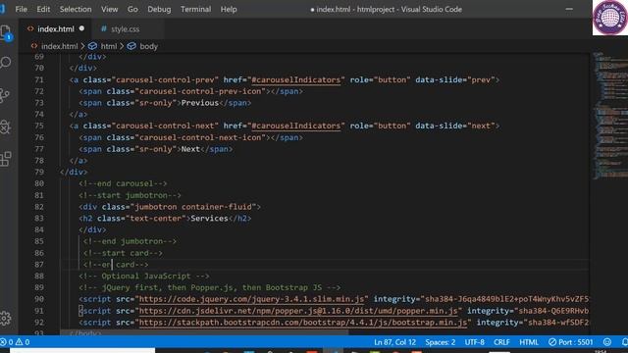Open the Edit menu
The height and width of the screenshot is (353, 628).
43,9
